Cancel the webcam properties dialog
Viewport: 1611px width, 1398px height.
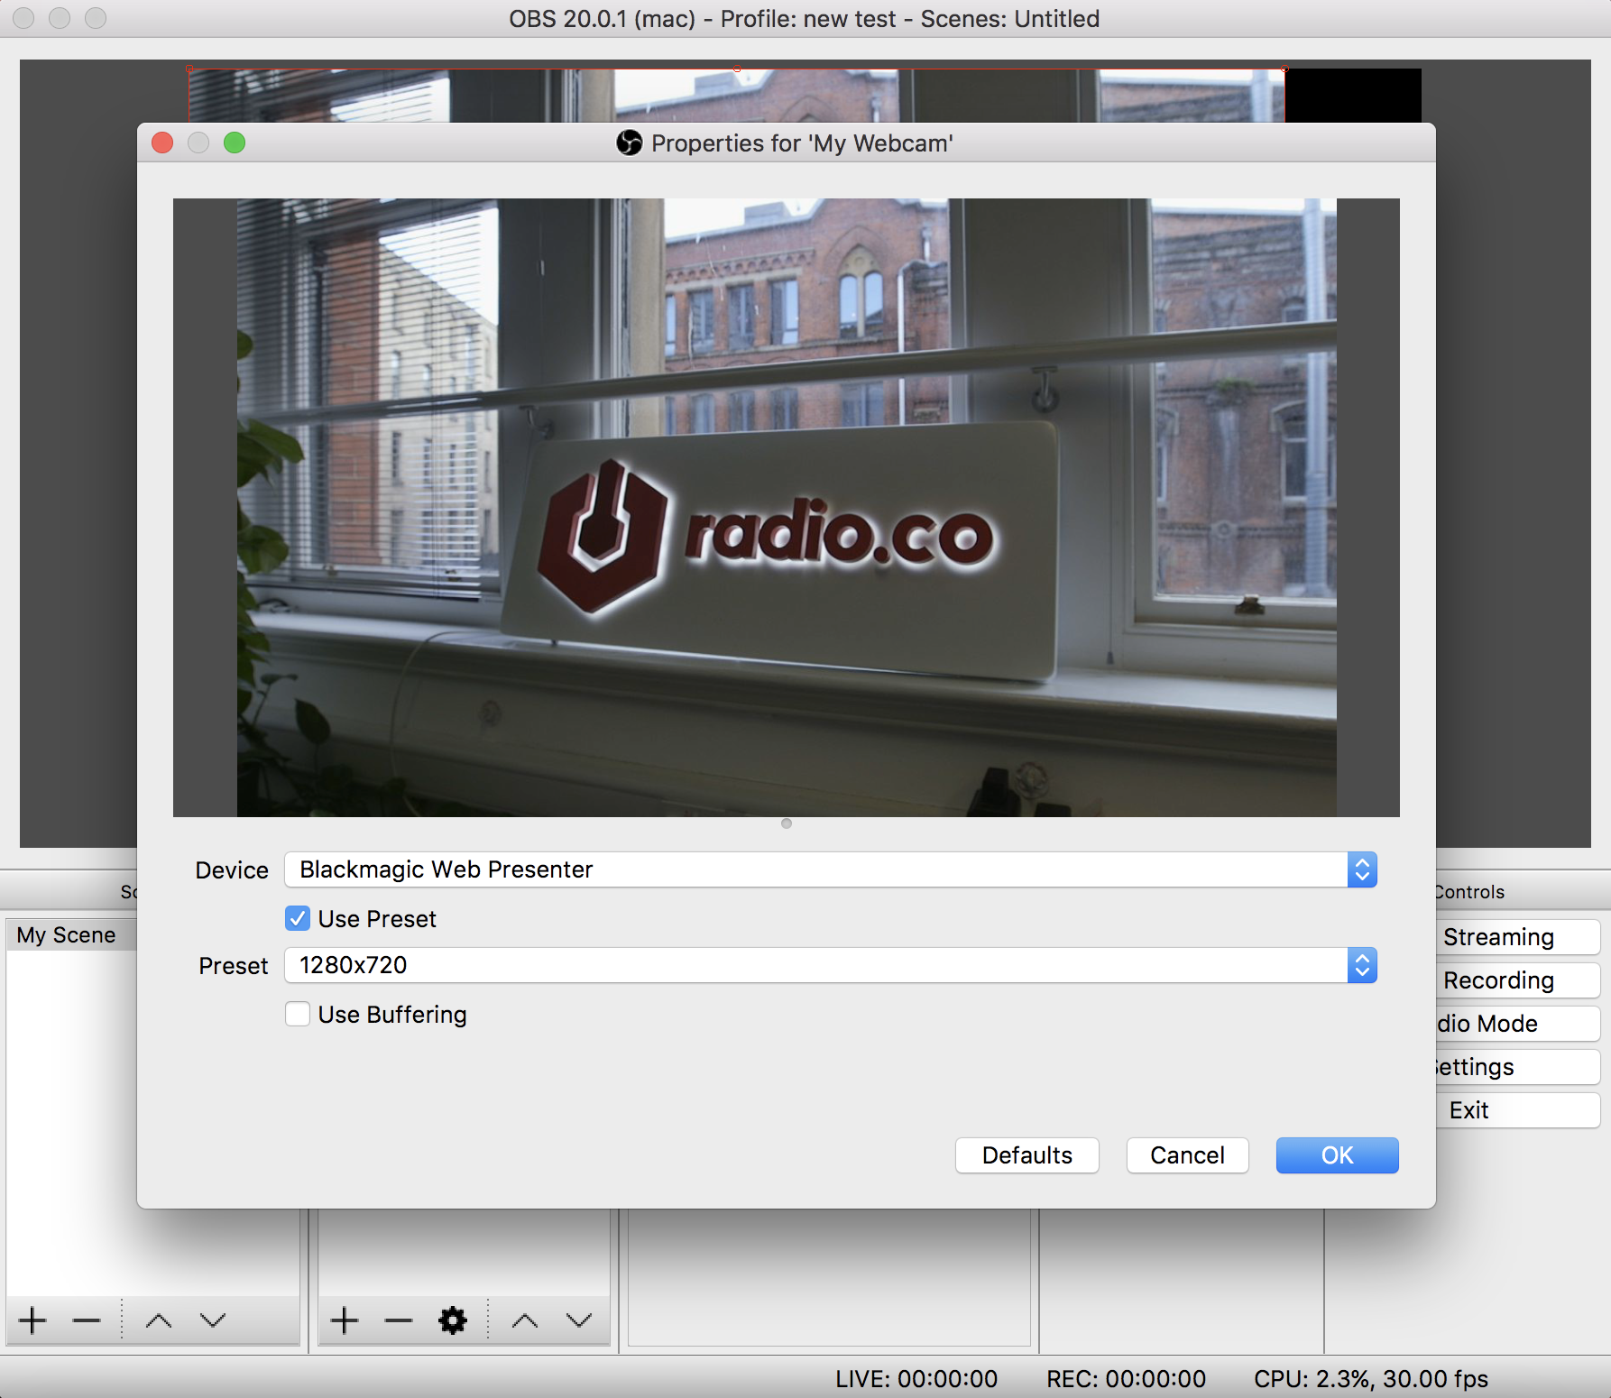1187,1155
